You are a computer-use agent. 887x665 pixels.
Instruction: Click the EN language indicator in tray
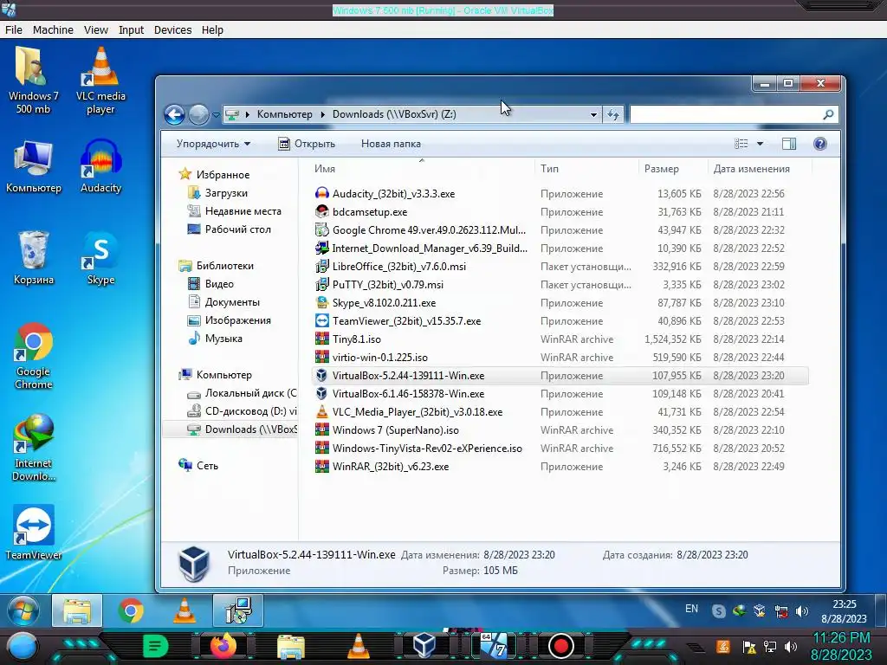pos(691,609)
